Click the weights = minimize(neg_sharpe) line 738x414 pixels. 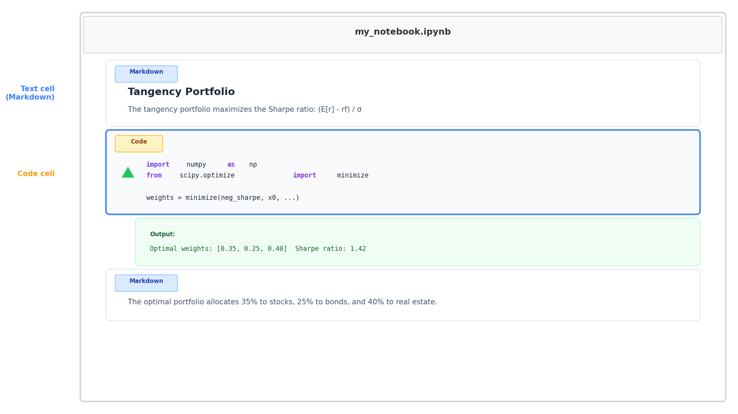(223, 198)
